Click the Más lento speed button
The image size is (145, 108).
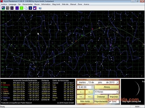(x=85, y=101)
